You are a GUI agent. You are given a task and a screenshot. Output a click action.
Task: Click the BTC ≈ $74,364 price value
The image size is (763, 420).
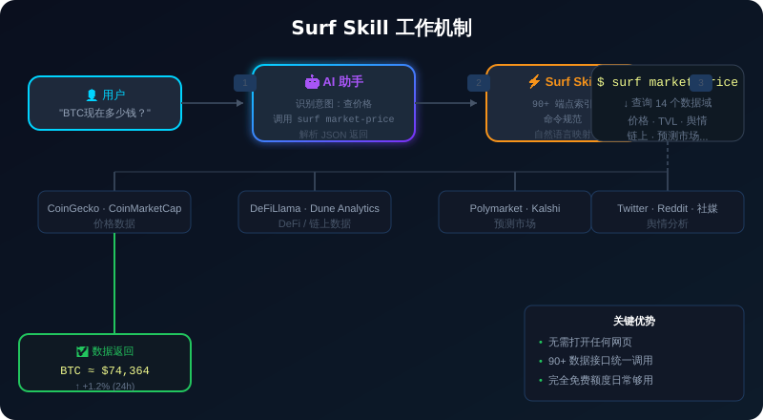point(105,370)
